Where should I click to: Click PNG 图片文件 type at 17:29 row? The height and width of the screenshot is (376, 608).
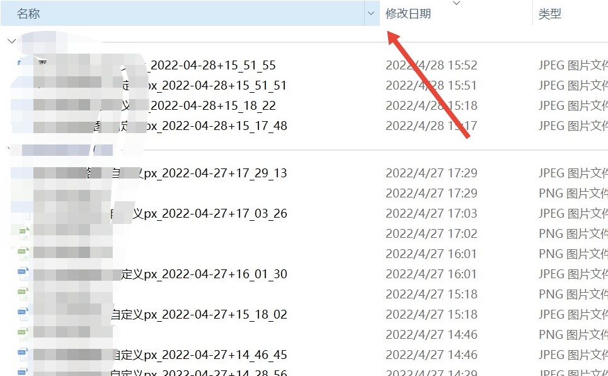click(573, 193)
